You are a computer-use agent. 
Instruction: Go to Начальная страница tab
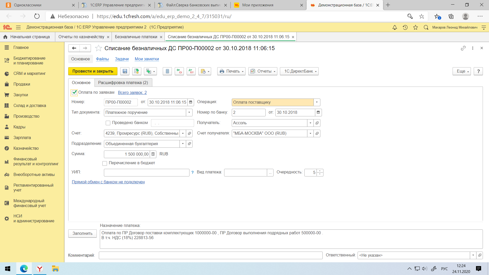[x=27, y=37]
